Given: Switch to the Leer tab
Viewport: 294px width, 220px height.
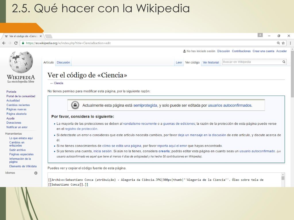Looking at the screenshot, I should click(x=179, y=62).
